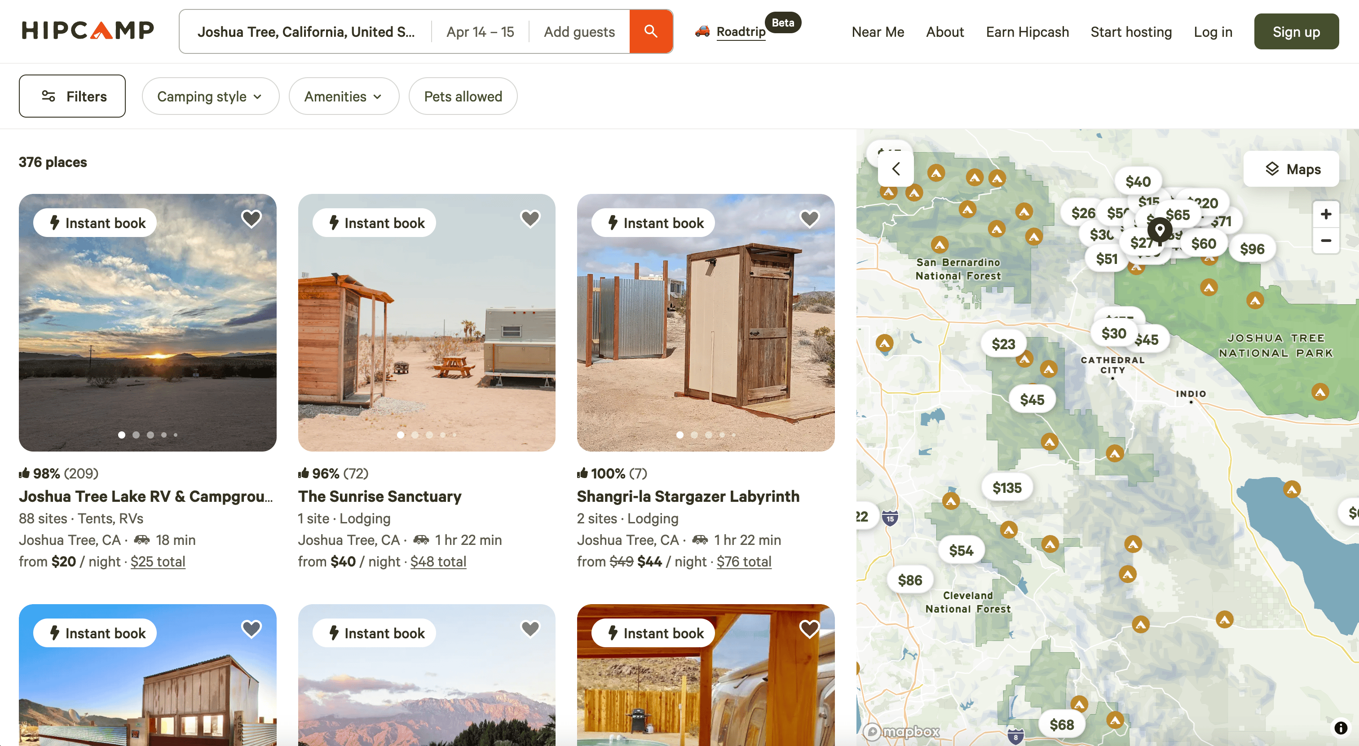Open the Near Me menu item
Viewport: 1359px width, 746px height.
coord(878,32)
